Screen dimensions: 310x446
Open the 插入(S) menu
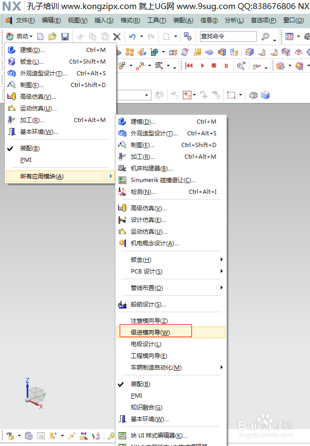pyautogui.click(x=104, y=20)
